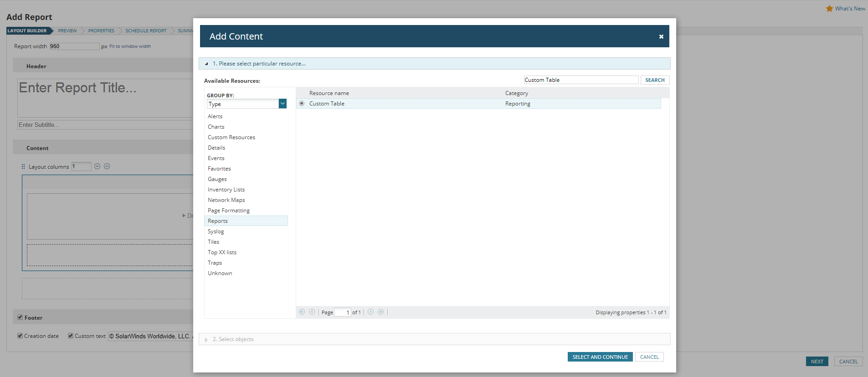Viewport: 868px width, 377px height.
Task: Toggle the Custom text checkbox
Action: (71, 336)
